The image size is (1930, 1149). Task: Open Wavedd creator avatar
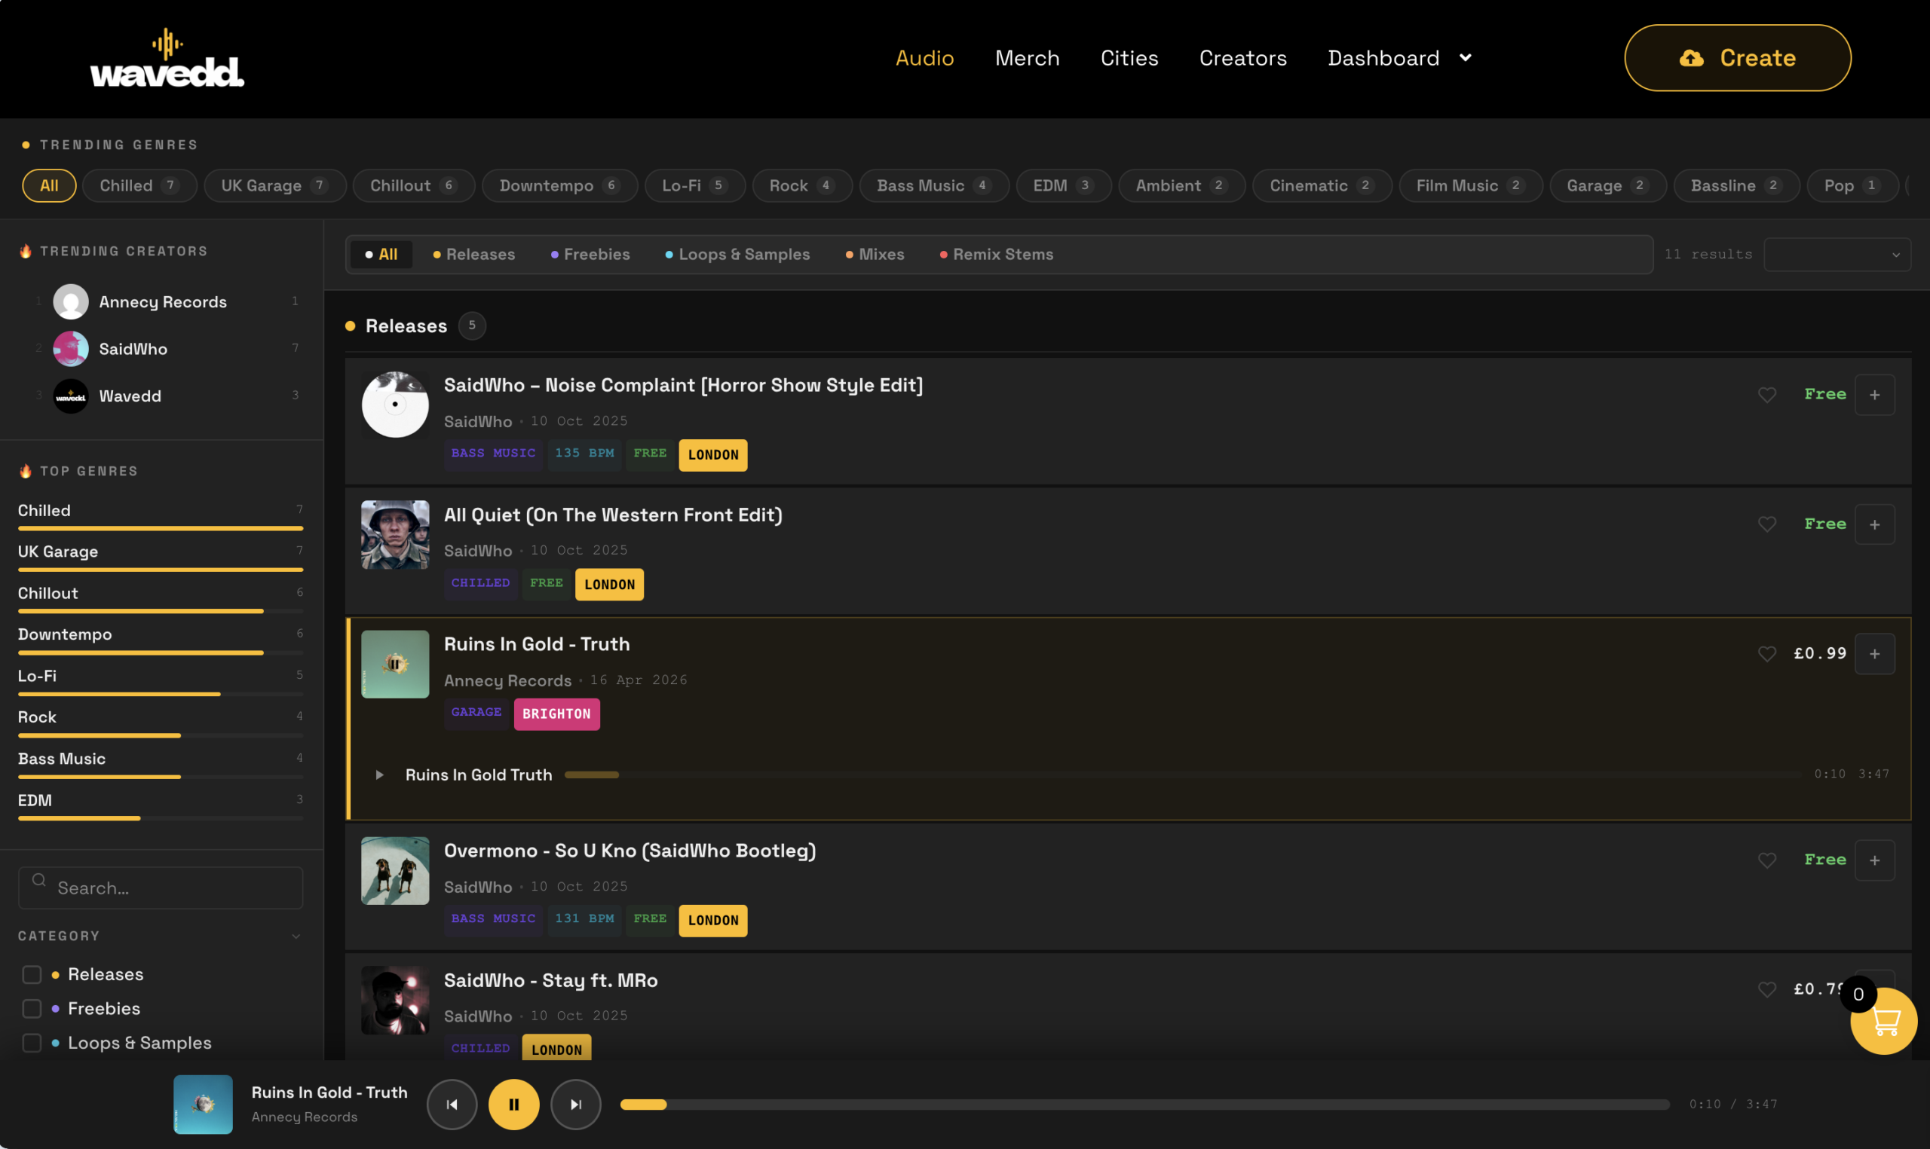(70, 396)
